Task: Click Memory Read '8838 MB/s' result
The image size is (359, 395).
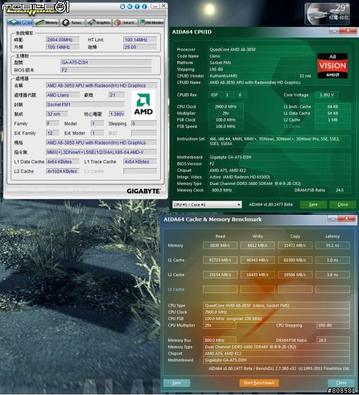Action: tap(220, 245)
